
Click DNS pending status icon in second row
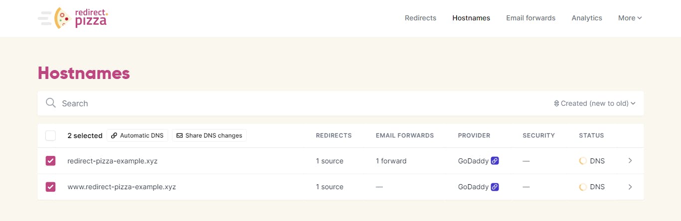(x=583, y=187)
